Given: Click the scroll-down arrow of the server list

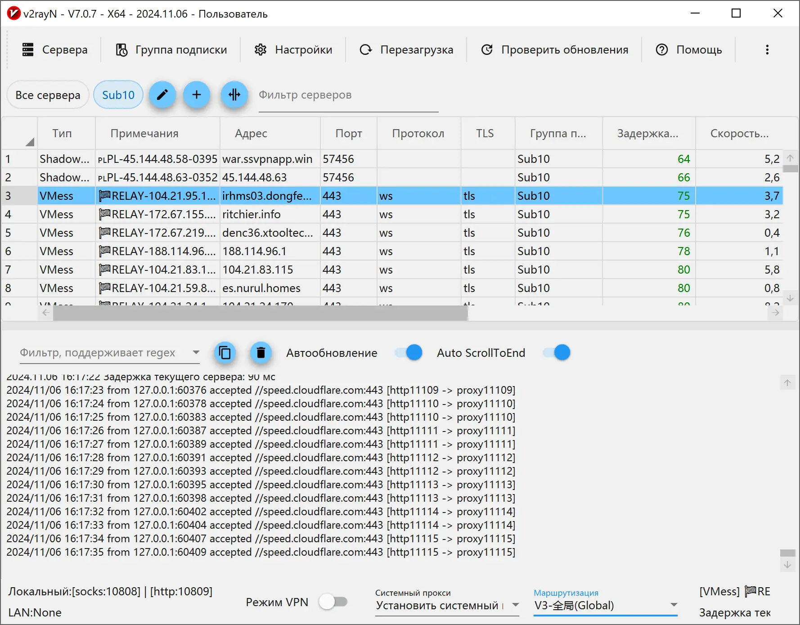Looking at the screenshot, I should (790, 298).
